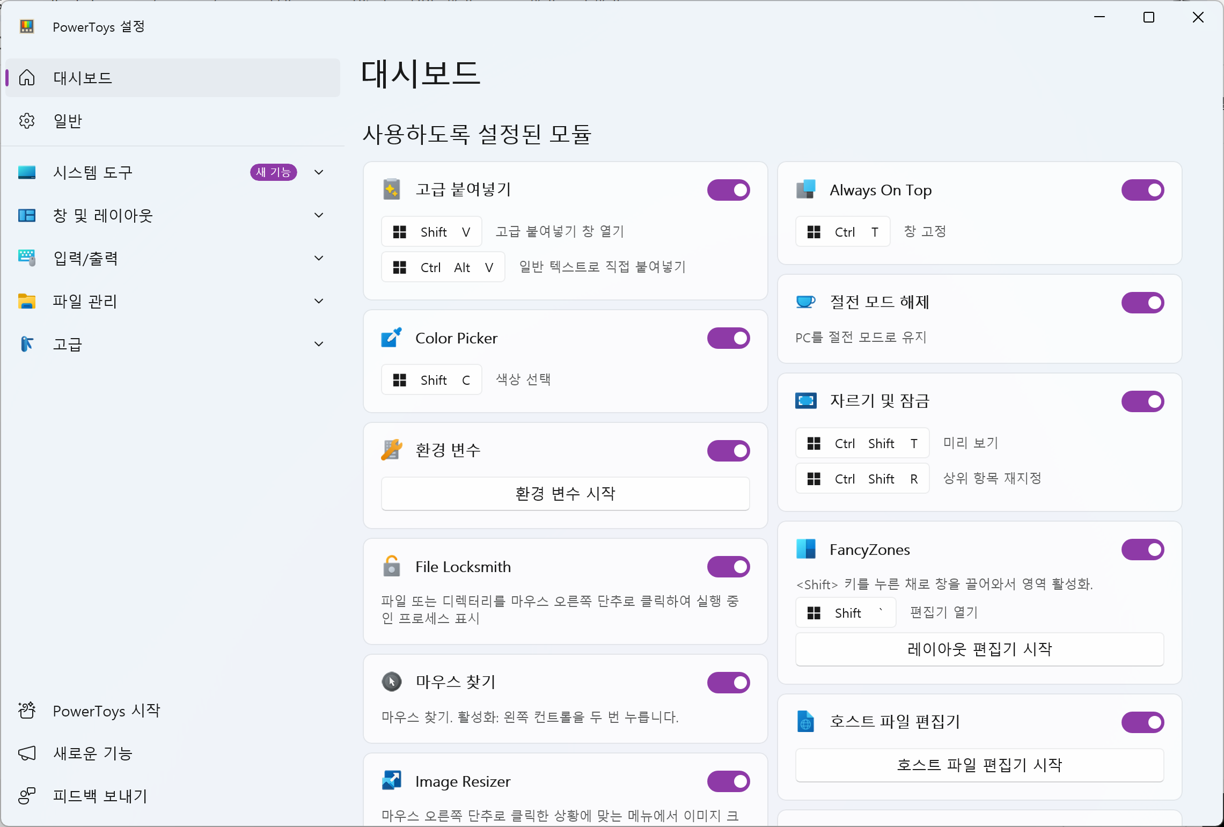Expand the 시스템 도구 section chevron
This screenshot has height=827, width=1224.
[319, 172]
